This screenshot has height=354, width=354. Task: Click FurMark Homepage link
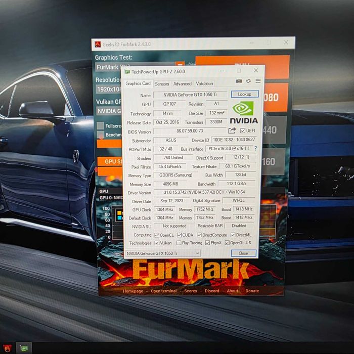(x=133, y=291)
